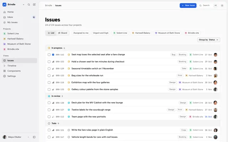228x142 pixels.
Task: Click the assignee avatar on BRN-125 row
Action: tap(215, 89)
